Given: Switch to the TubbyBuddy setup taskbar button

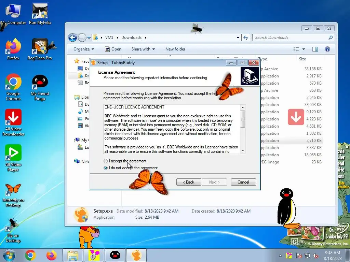Looking at the screenshot, I should pyautogui.click(x=136, y=255).
